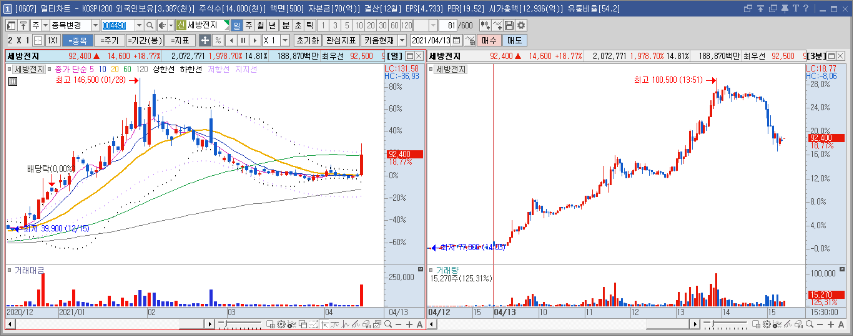
Task: Select the 월 (monthly) period toggle
Action: (x=261, y=25)
